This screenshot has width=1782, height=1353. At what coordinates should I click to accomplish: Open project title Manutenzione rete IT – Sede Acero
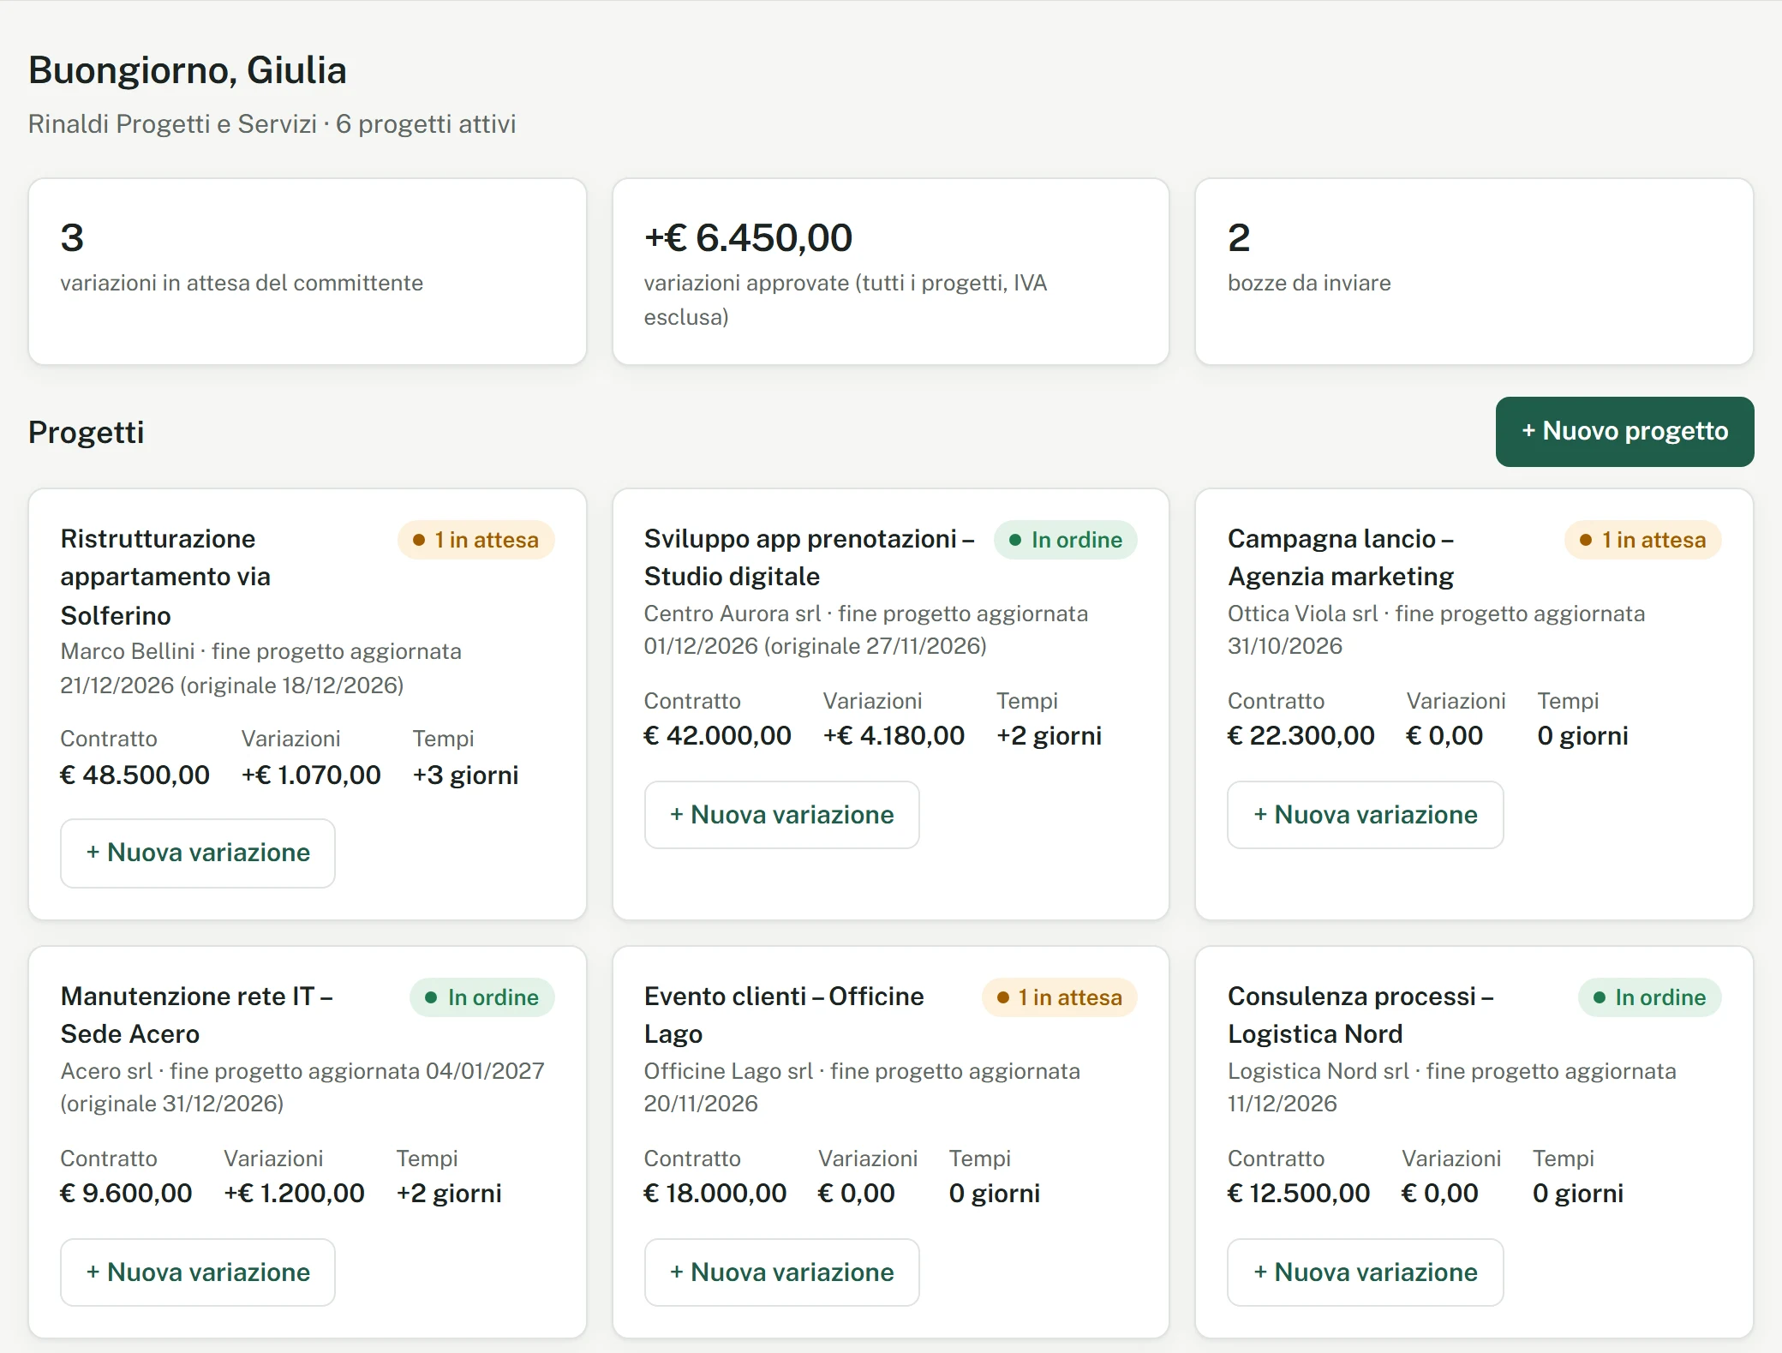coord(197,1015)
